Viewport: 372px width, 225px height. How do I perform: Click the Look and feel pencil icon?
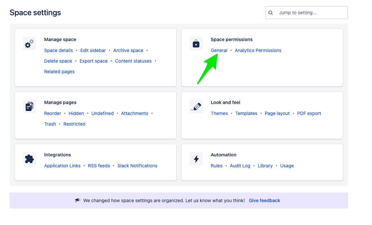tap(196, 106)
